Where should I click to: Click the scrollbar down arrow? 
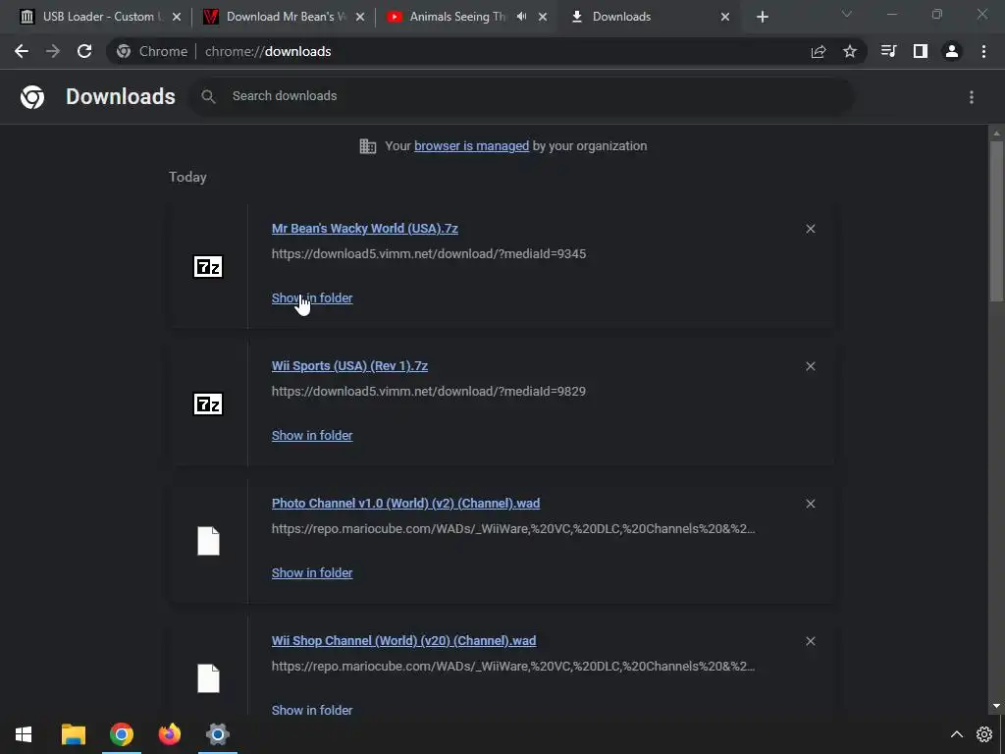(x=996, y=706)
